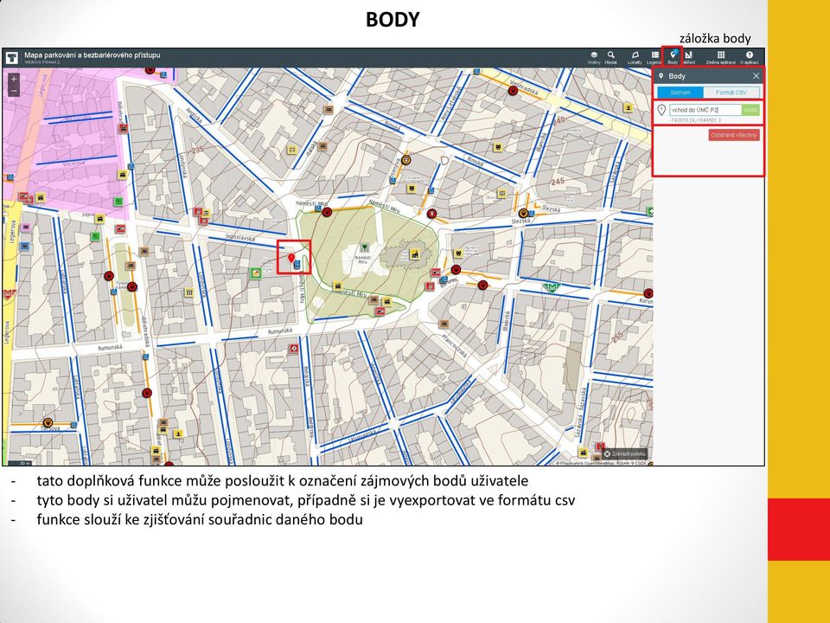Zoom in the map with plus button

[14, 79]
